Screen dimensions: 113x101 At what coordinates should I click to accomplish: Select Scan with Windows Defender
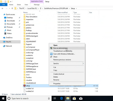pyautogui.click(x=67, y=54)
